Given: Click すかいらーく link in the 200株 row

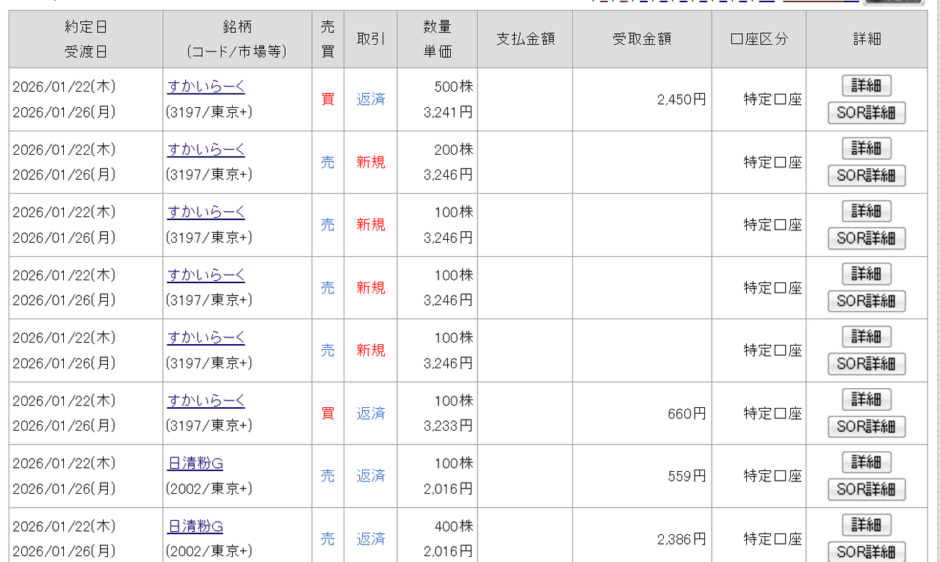Looking at the screenshot, I should point(206,150).
